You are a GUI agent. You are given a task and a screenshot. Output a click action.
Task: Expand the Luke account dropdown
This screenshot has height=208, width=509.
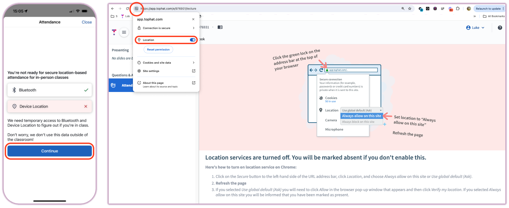475,28
